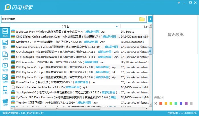The image size is (199, 116).
Task: Mark file with the green color swatch
Action: [171, 103]
